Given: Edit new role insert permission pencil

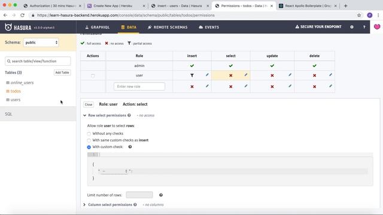Looking at the screenshot, I should tap(207, 86).
